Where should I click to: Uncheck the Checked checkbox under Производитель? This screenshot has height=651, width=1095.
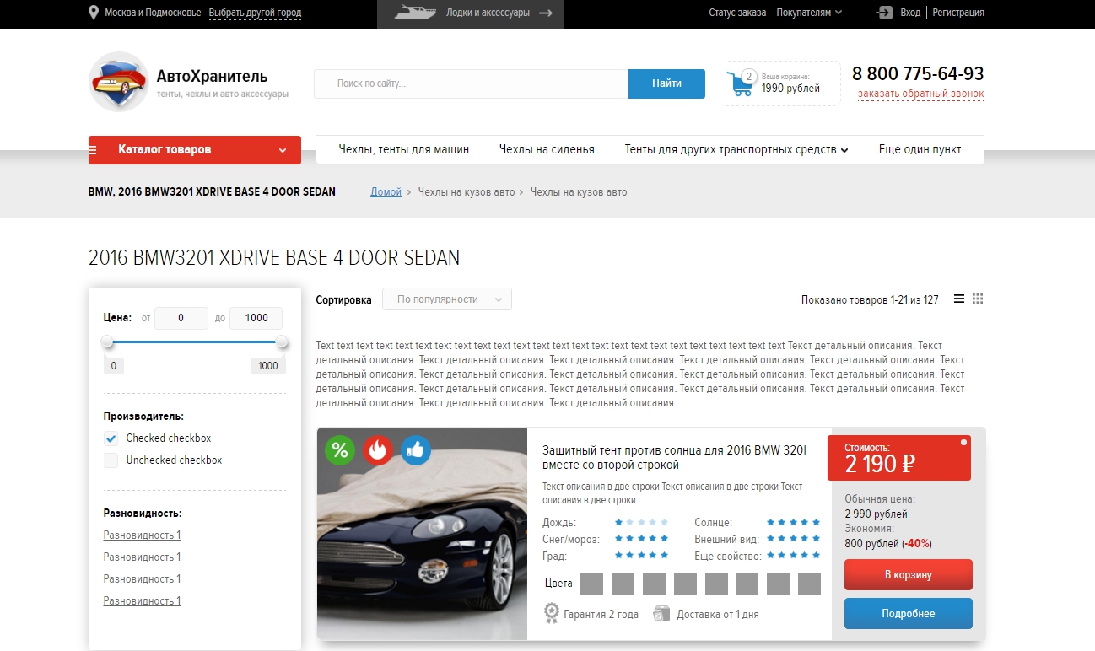111,438
